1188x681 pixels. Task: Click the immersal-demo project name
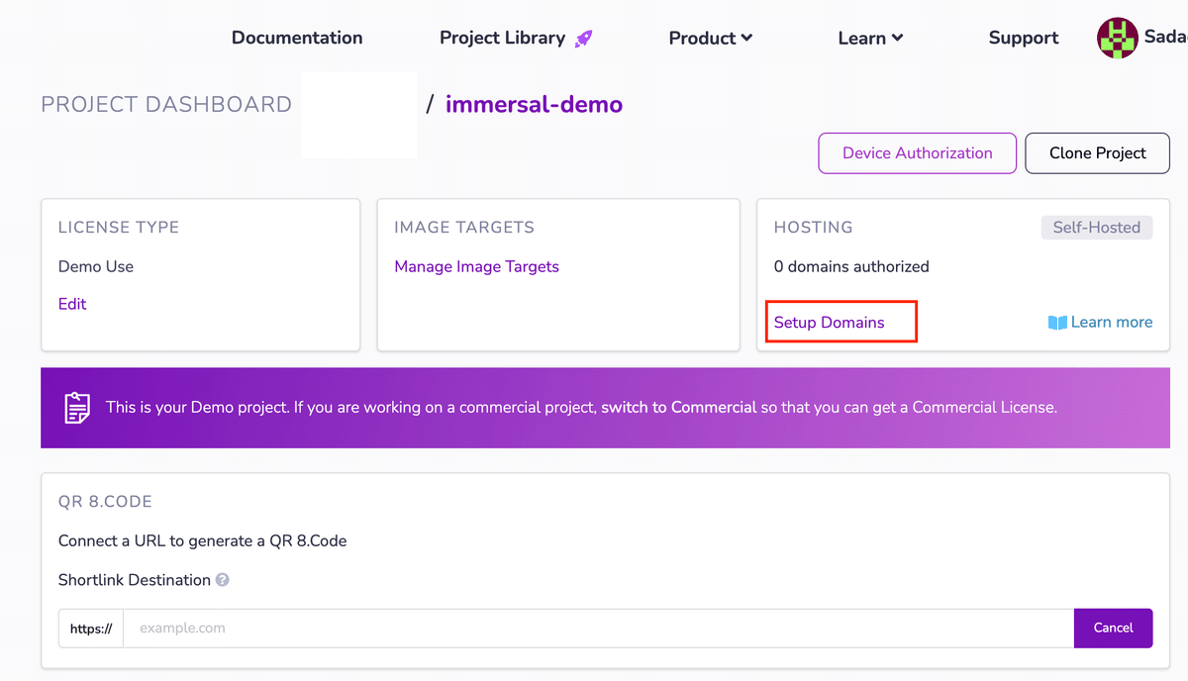click(534, 104)
